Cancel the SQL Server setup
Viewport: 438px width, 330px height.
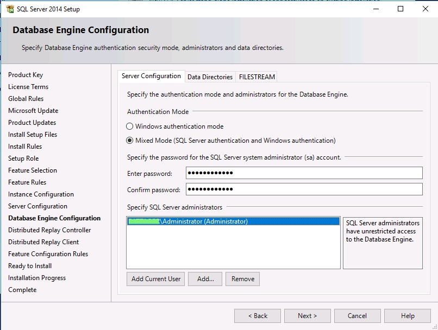click(357, 316)
